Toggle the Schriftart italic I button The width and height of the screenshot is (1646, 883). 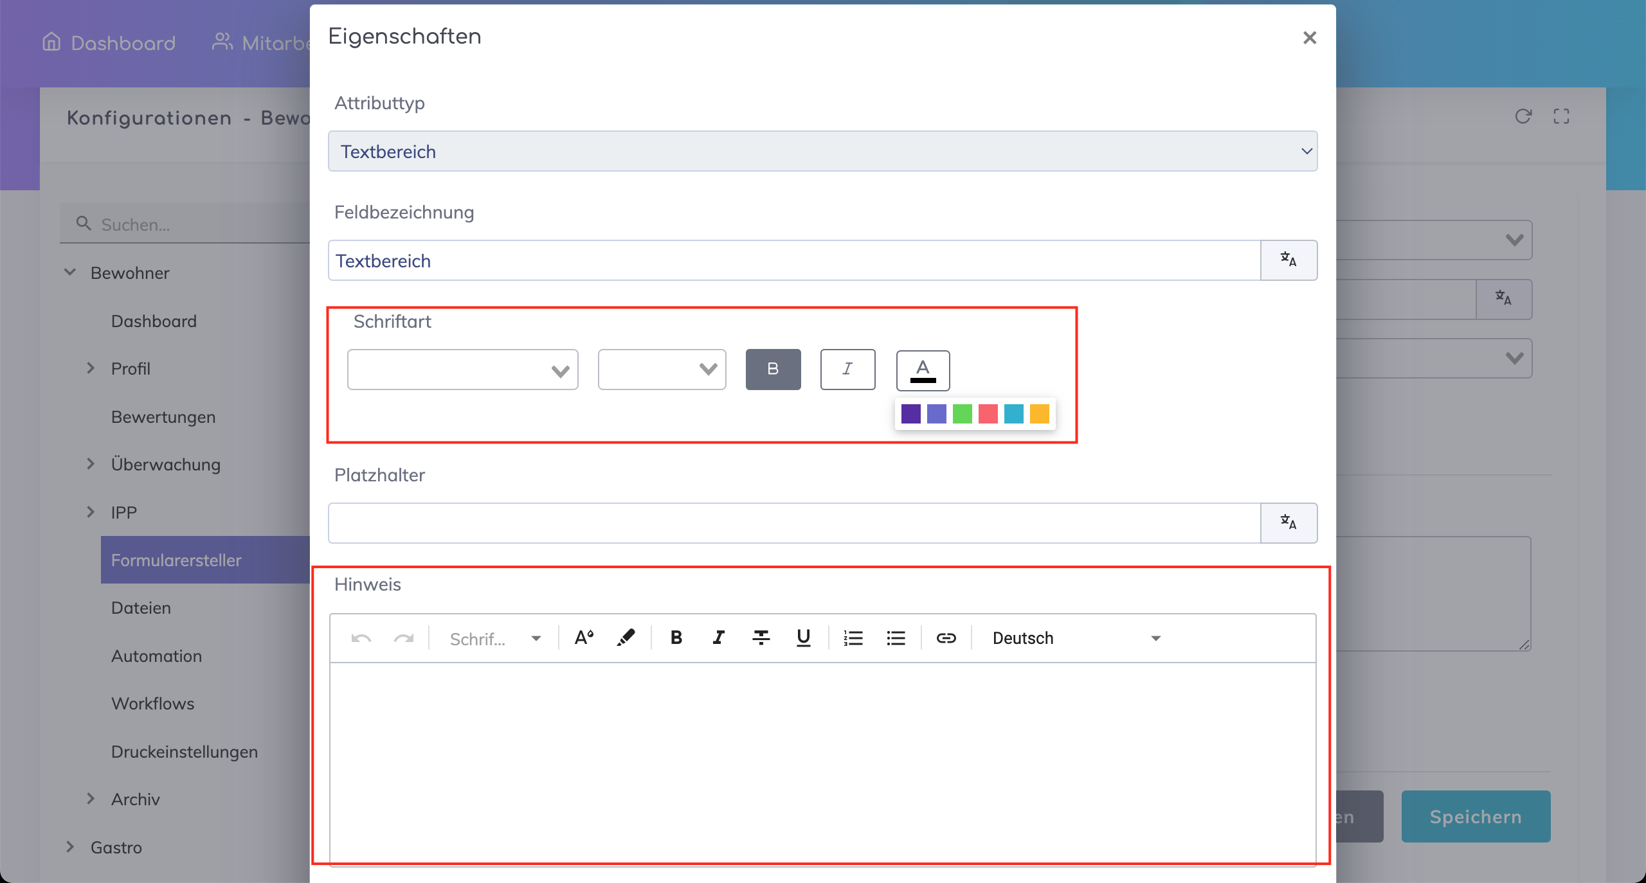(x=847, y=369)
